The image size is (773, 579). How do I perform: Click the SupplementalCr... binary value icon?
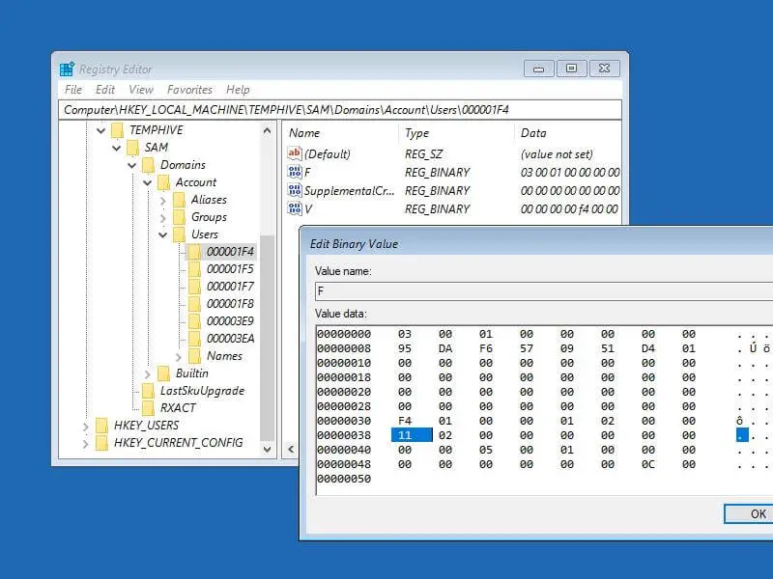click(295, 190)
